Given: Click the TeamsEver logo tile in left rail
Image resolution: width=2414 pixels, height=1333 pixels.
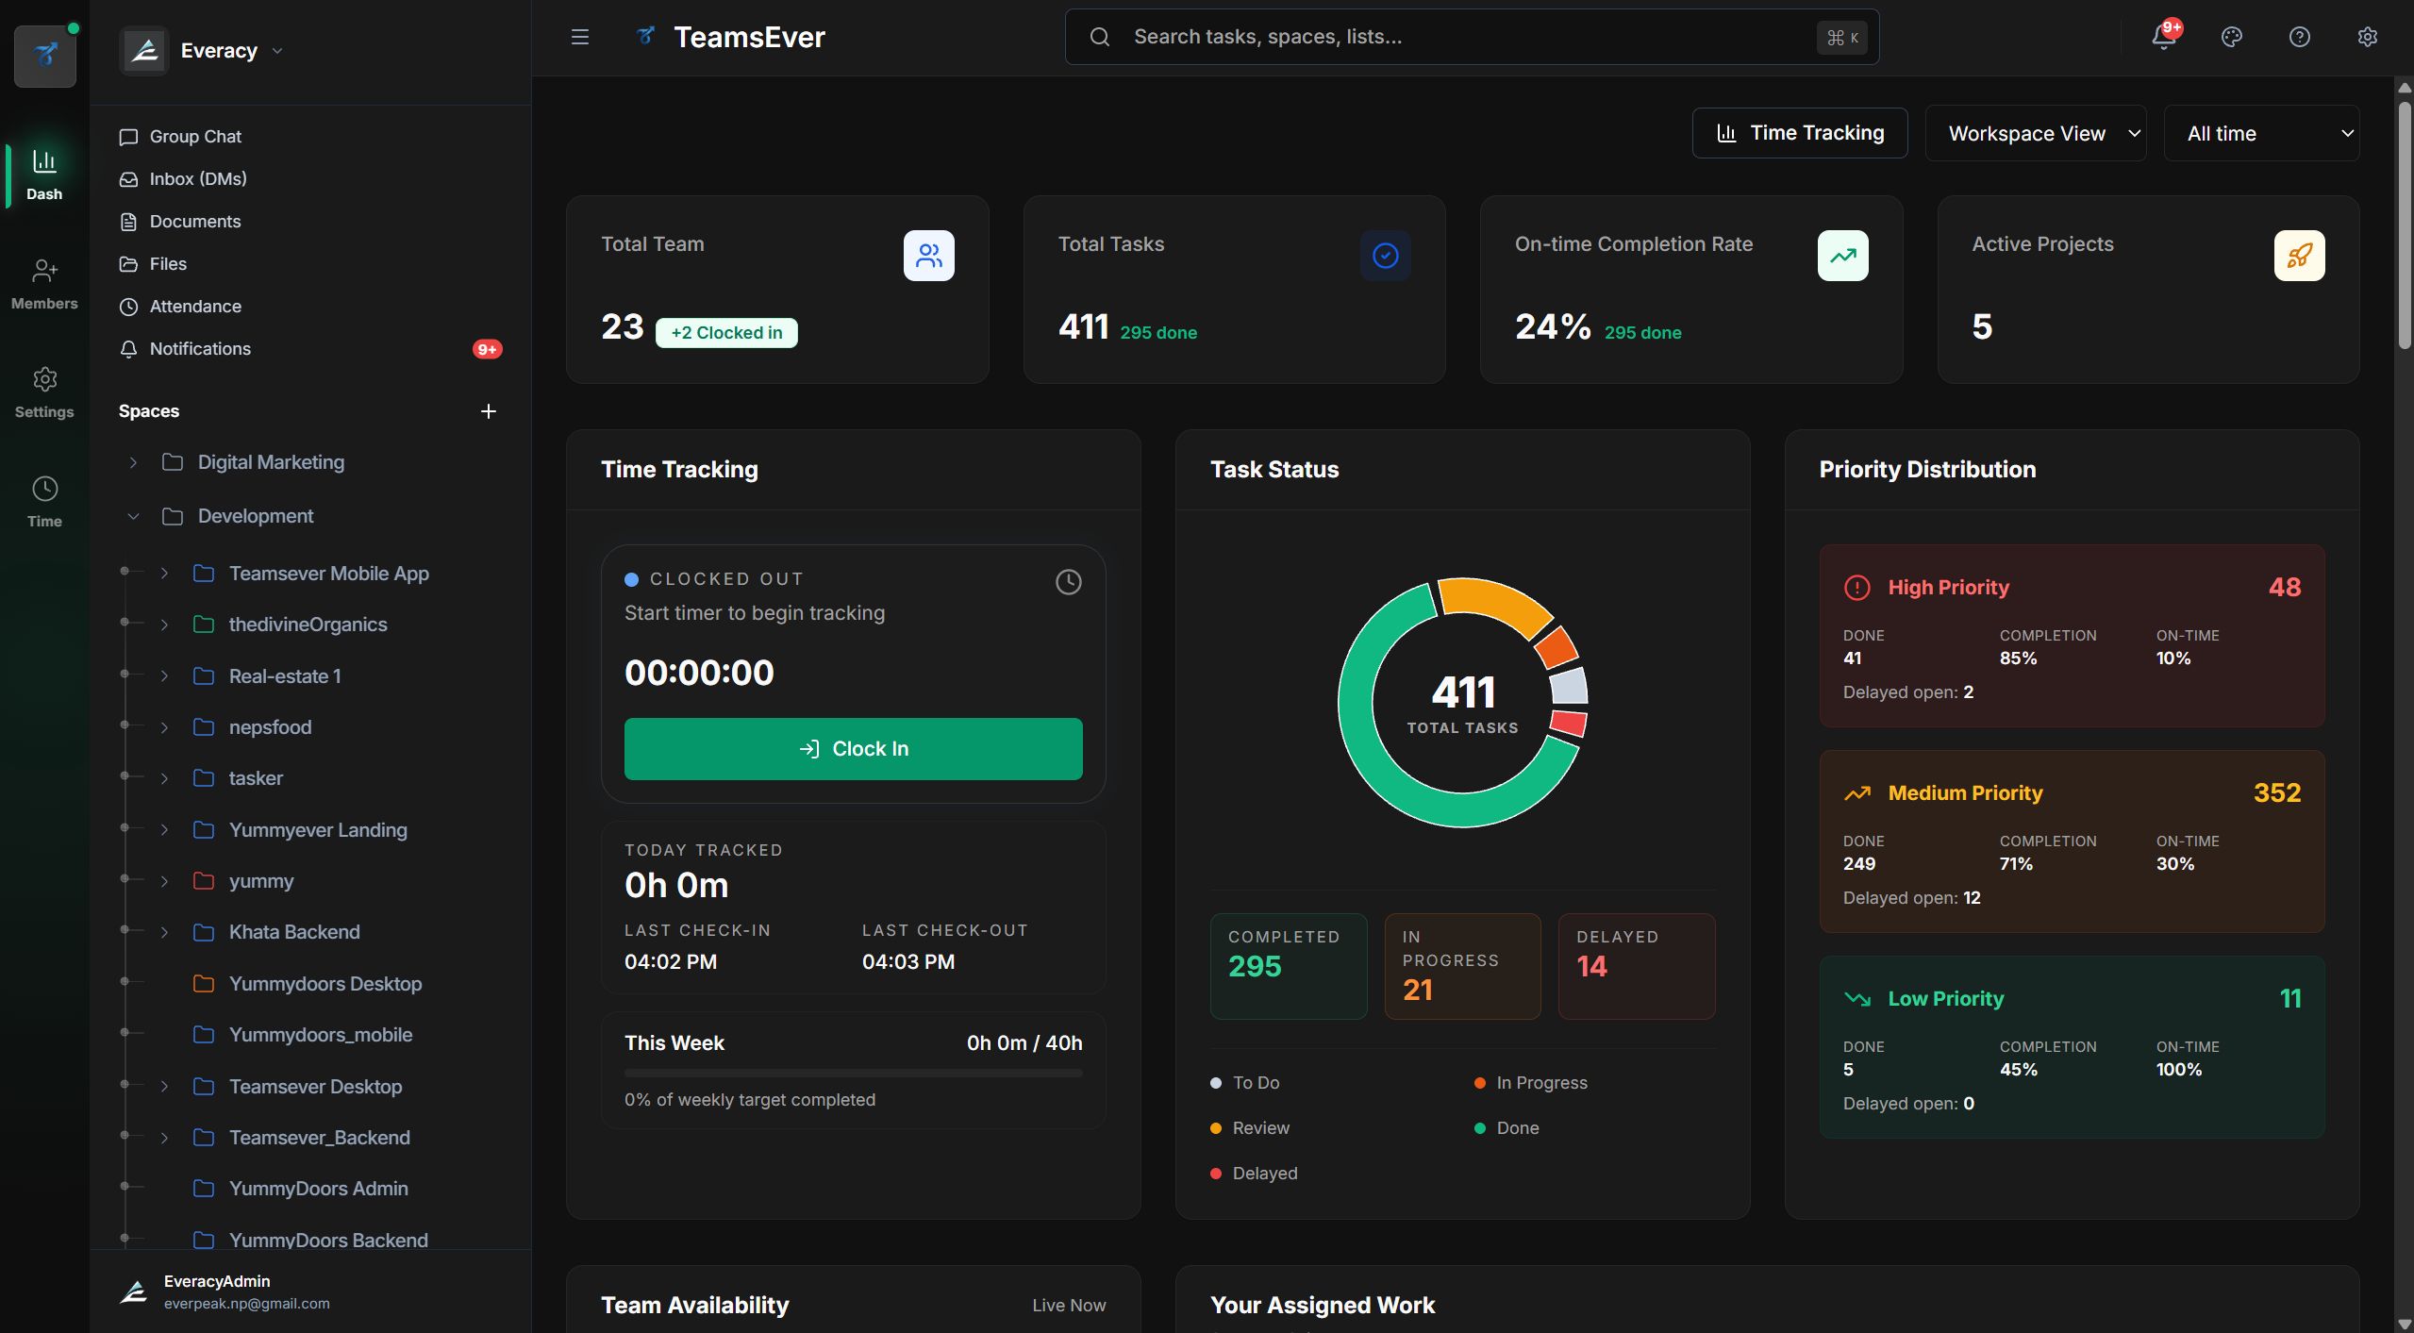Looking at the screenshot, I should coord(45,57).
